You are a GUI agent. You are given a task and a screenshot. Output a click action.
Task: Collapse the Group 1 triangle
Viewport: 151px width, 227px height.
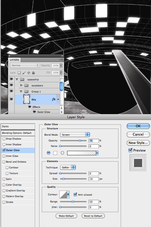21,91
